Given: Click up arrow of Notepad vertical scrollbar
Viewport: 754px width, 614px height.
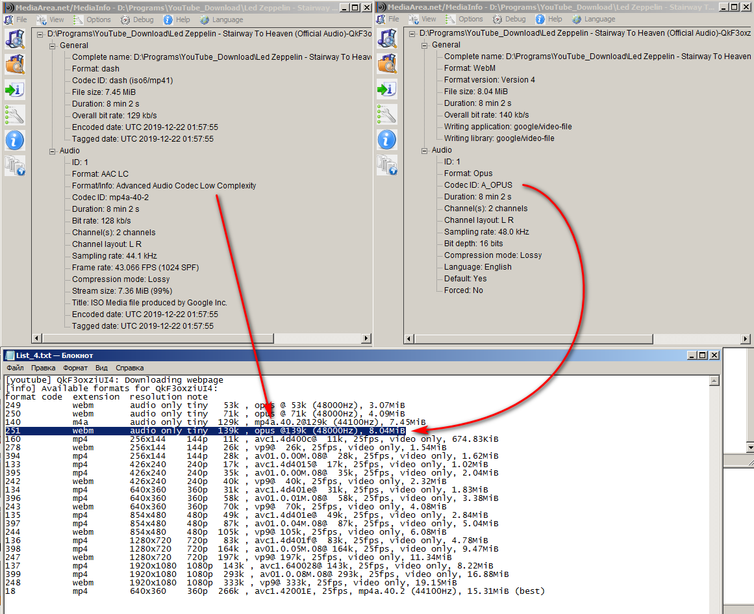Looking at the screenshot, I should click(714, 381).
